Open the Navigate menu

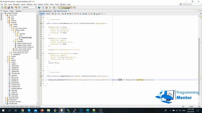pos(16,4)
